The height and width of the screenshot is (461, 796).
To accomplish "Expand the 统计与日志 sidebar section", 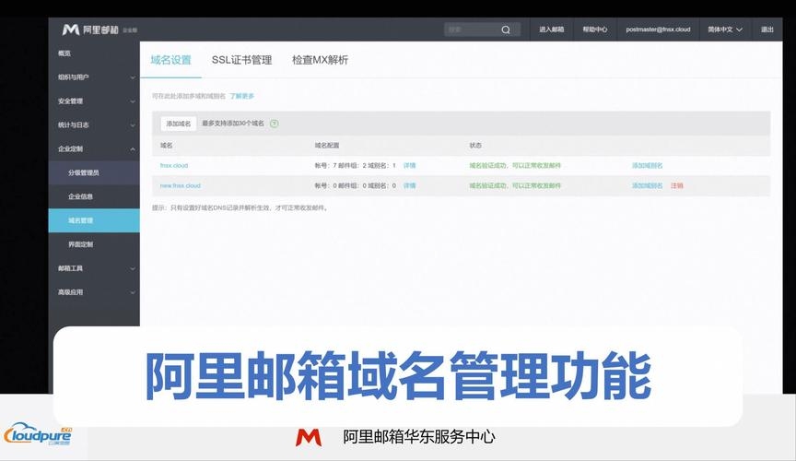I will [94, 125].
